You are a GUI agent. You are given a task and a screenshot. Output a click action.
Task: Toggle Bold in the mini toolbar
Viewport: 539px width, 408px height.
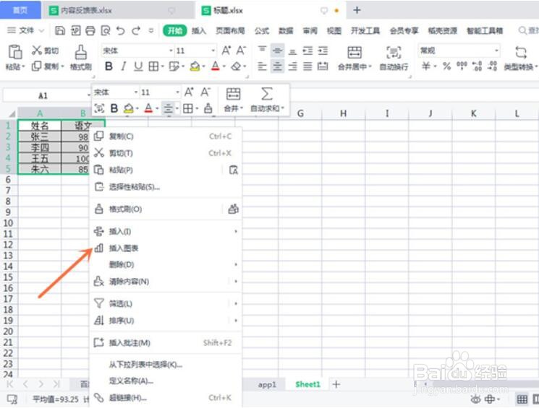tap(114, 108)
